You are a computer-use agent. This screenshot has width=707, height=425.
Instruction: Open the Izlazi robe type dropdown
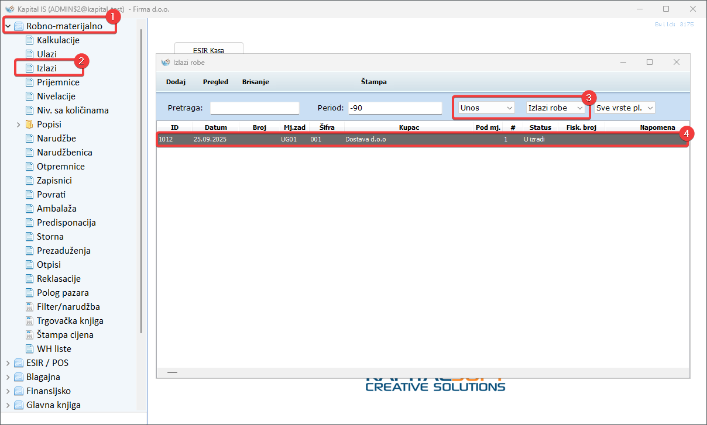[555, 108]
